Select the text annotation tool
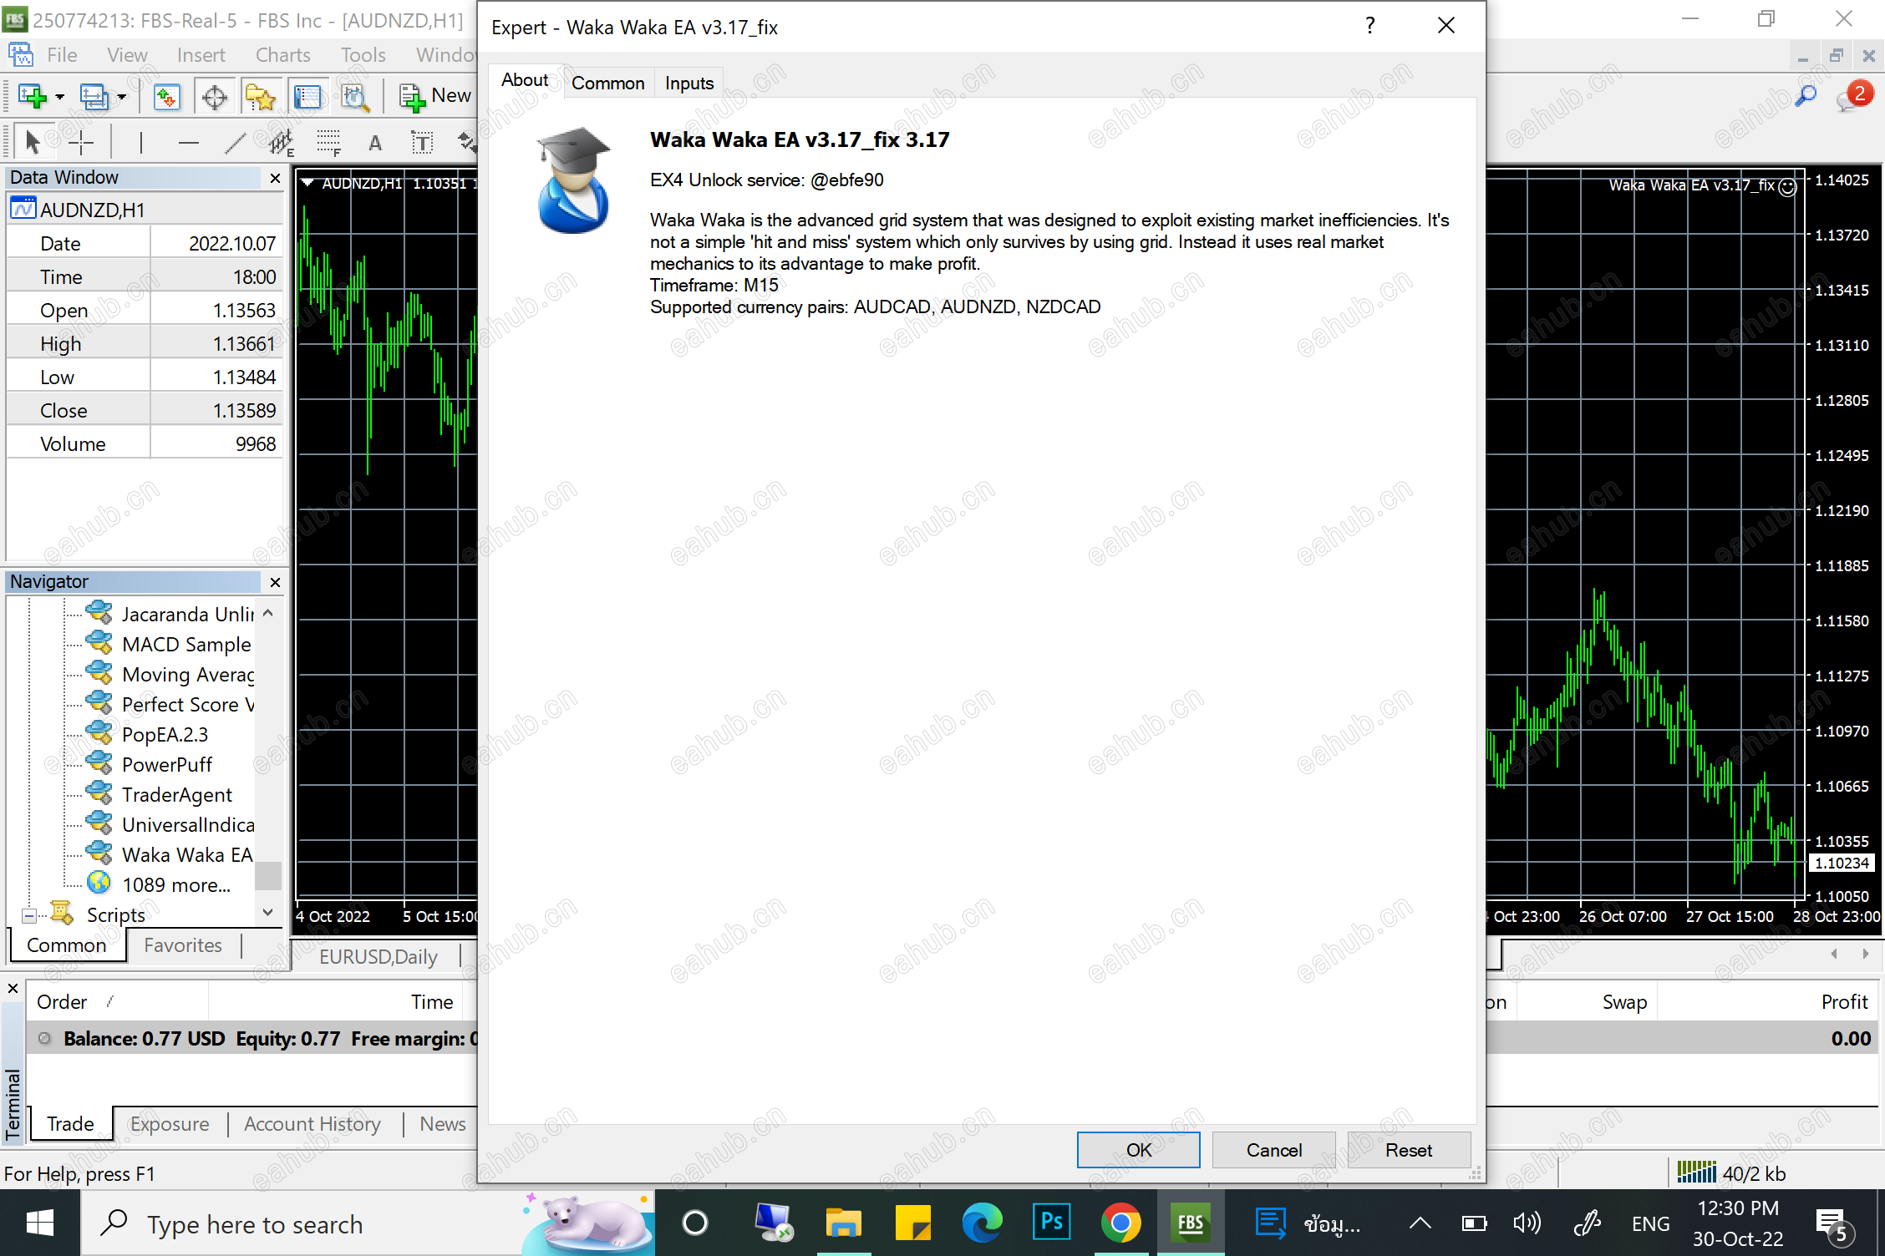Image resolution: width=1885 pixels, height=1256 pixels. (375, 142)
